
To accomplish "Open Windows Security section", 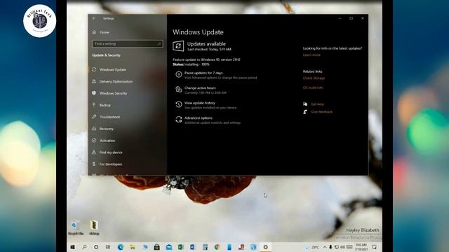I will [x=113, y=93].
